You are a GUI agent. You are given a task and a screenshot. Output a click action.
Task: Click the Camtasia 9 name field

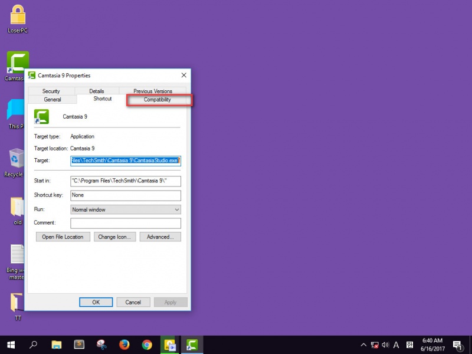pyautogui.click(x=75, y=116)
